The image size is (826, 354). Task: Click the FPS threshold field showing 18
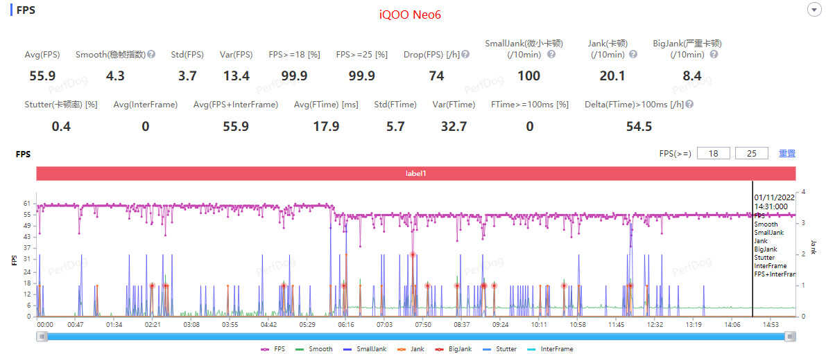click(713, 154)
